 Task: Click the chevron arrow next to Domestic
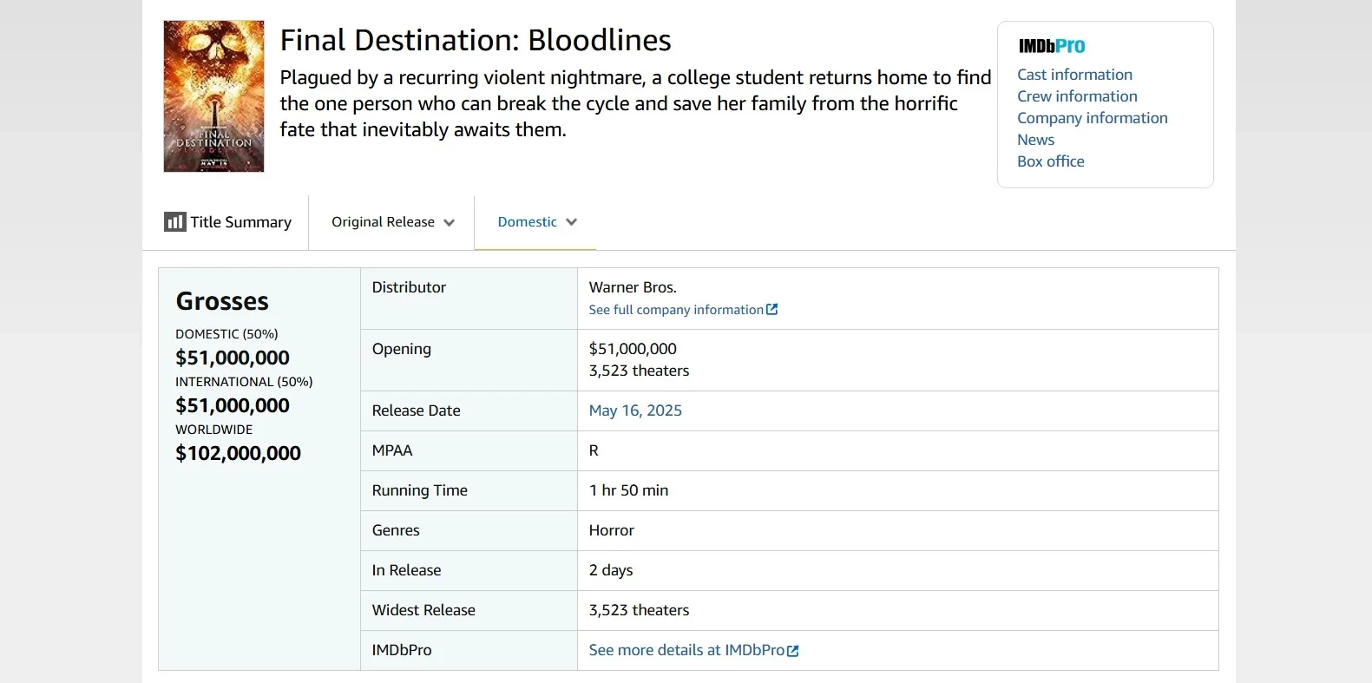(572, 222)
